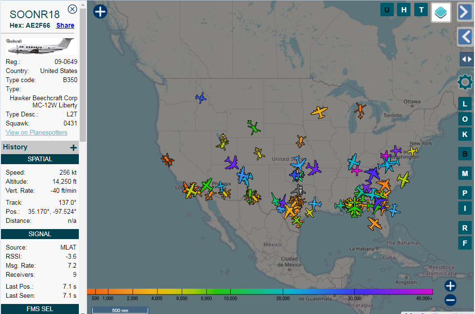Close the SOONR18 aircraft details panel
475x314 pixels.
tap(72, 10)
